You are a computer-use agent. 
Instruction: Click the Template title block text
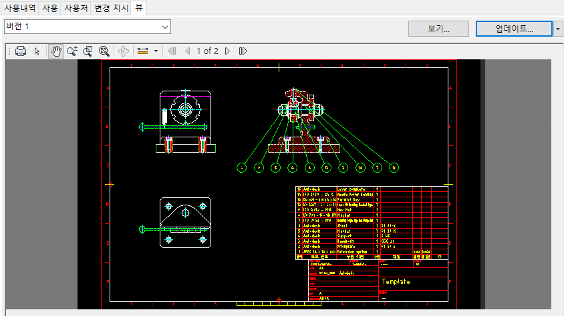[396, 282]
